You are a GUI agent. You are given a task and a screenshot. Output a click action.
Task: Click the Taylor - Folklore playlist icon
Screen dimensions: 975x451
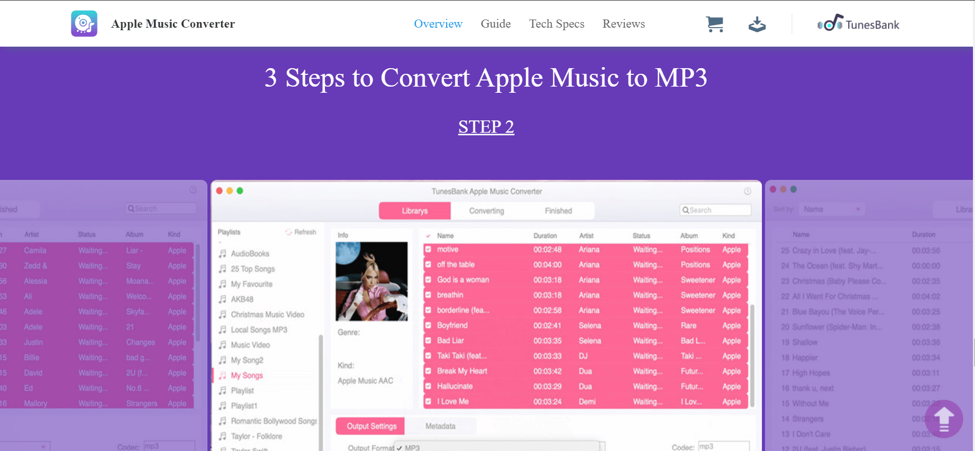[x=222, y=436]
